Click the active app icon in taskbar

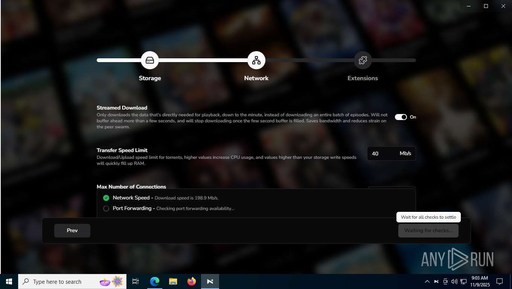210,281
